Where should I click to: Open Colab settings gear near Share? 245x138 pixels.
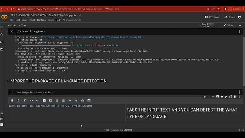coord(240,17)
